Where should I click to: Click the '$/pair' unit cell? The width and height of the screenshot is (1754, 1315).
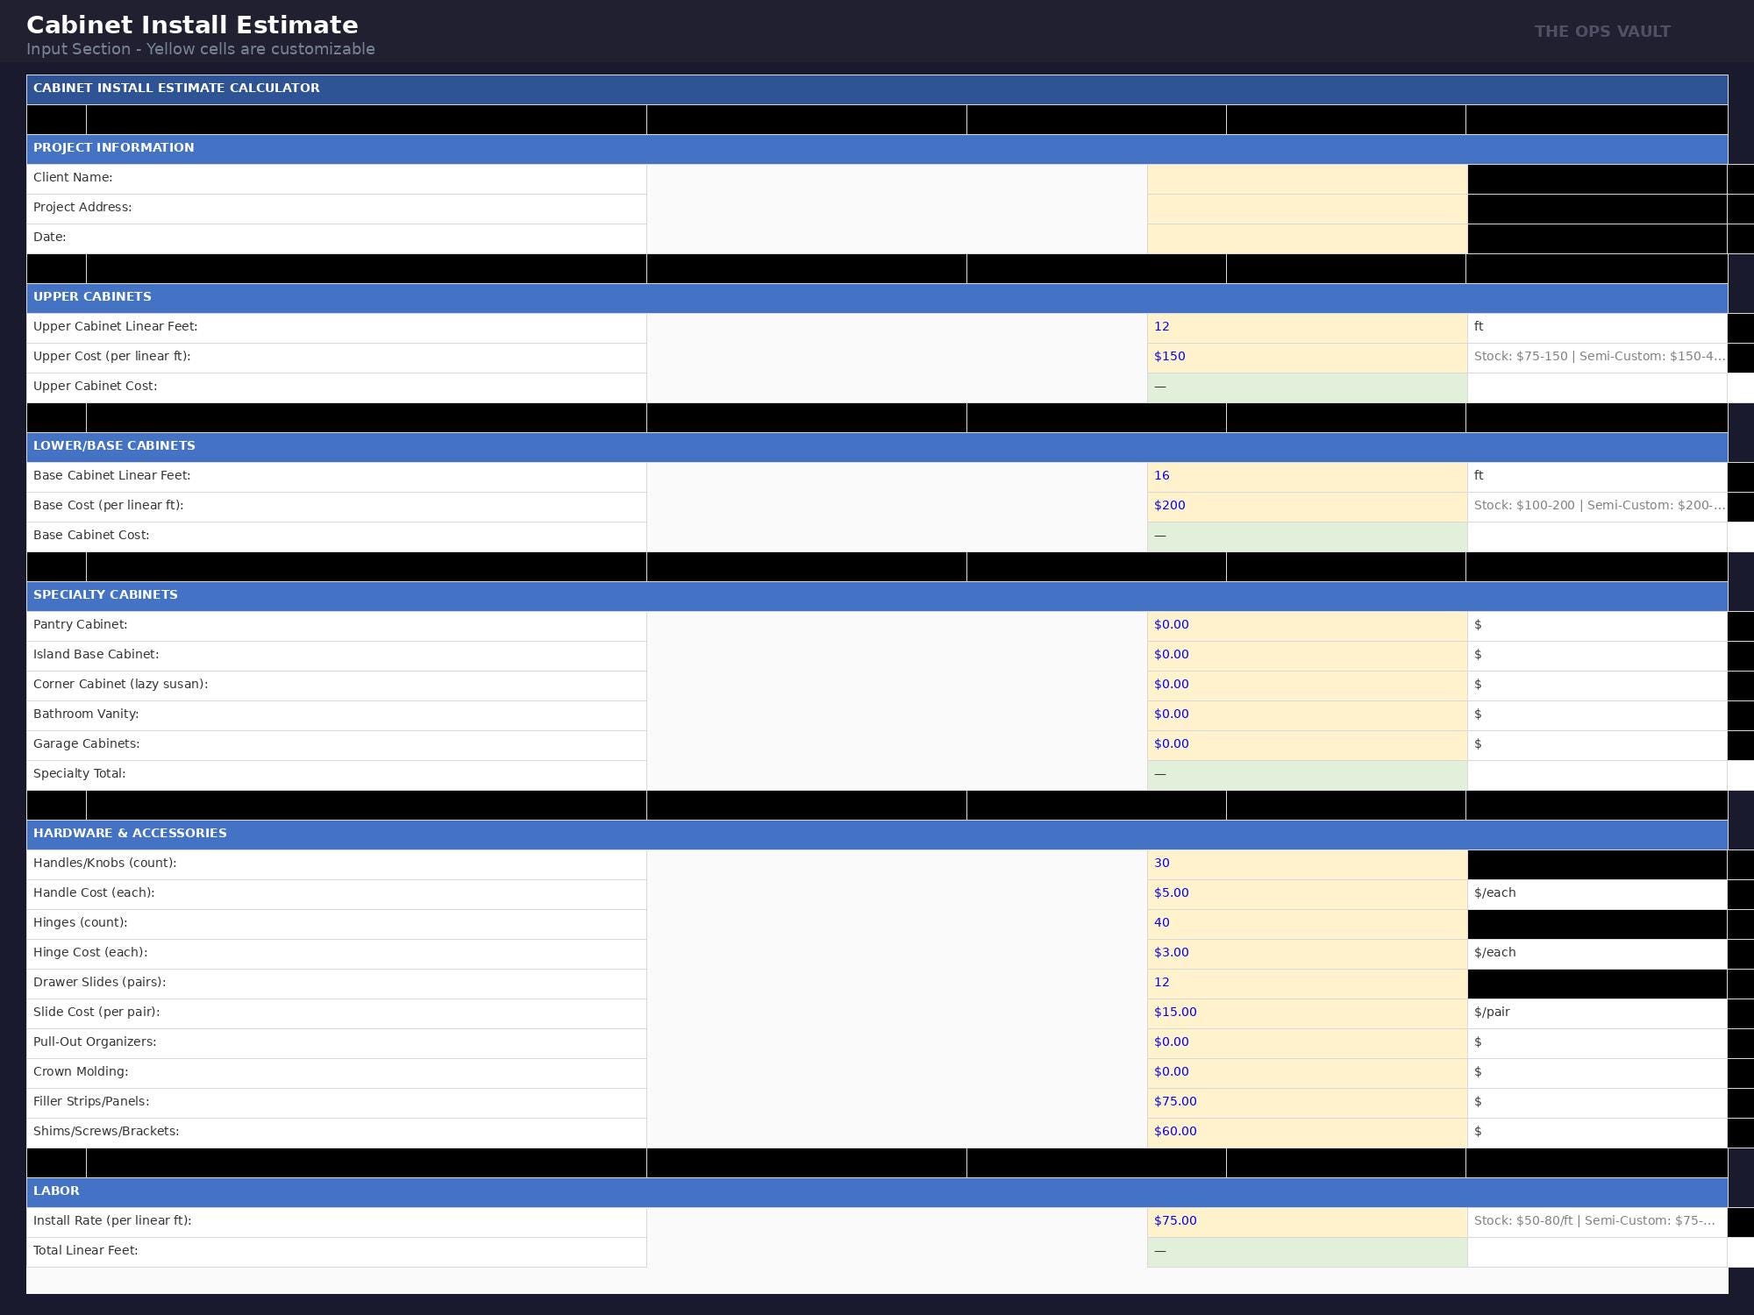point(1597,1014)
